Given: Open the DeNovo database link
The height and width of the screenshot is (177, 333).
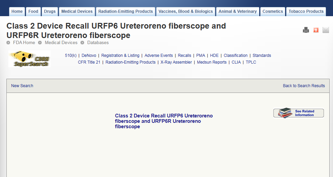Looking at the screenshot, I should [89, 56].
